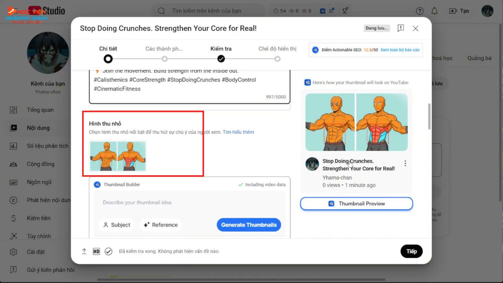Image resolution: width=503 pixels, height=283 pixels.
Task: Select the Kiểm tra completed step marker
Action: point(221,59)
